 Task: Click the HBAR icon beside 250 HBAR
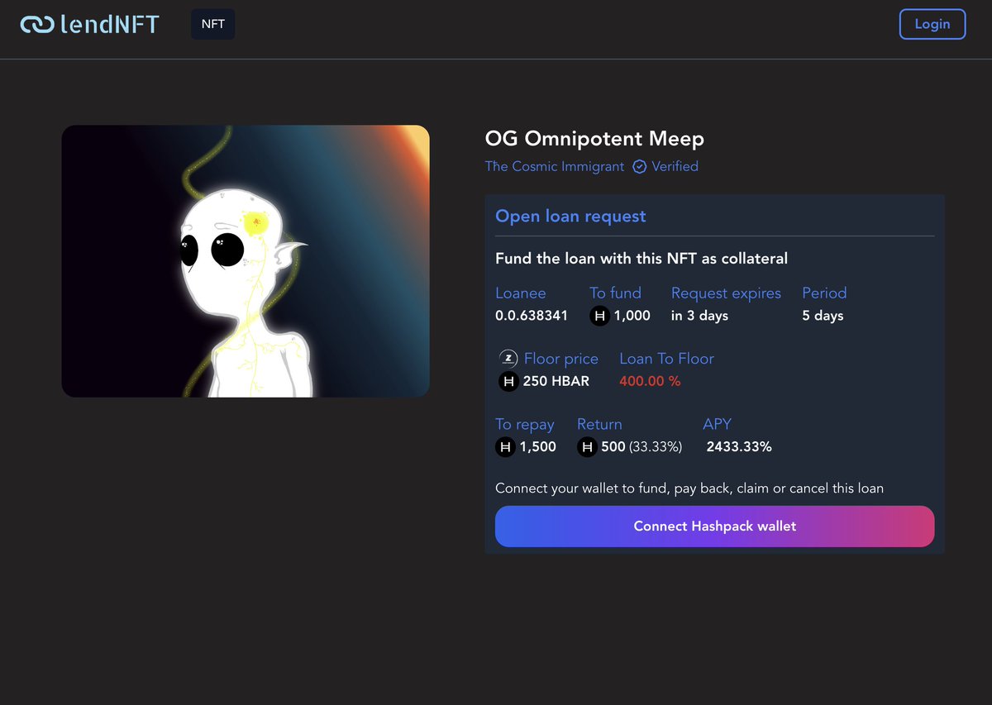coord(508,381)
